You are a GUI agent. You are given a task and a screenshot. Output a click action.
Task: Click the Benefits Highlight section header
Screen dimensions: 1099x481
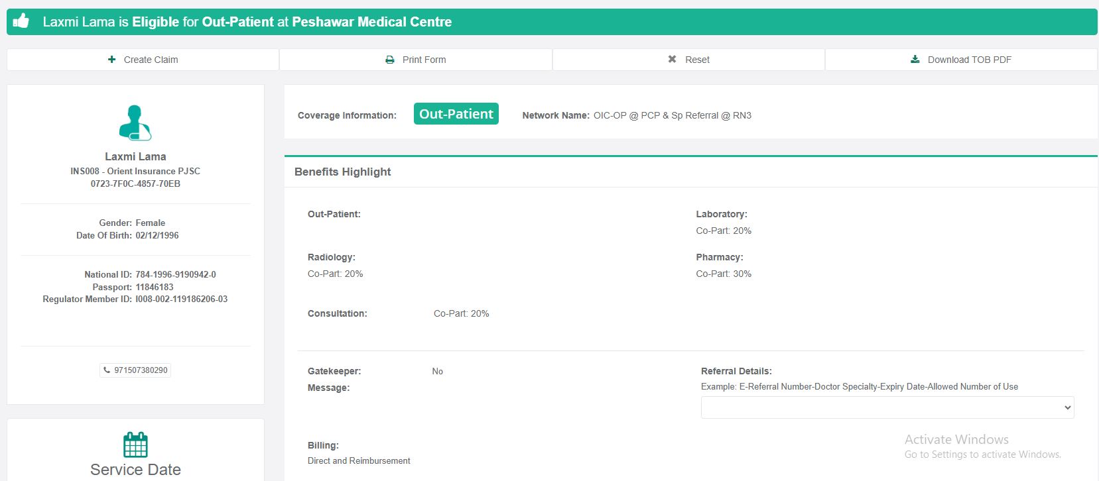(342, 172)
